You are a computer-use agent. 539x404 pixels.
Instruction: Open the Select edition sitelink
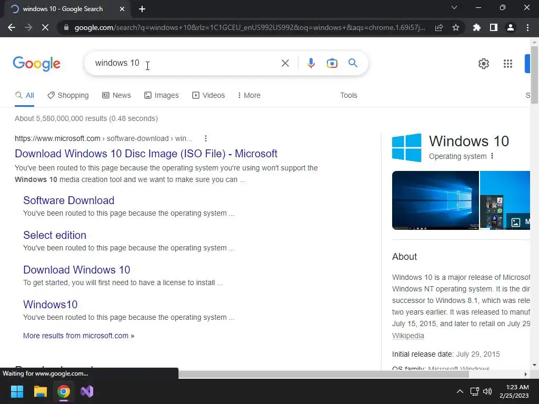55,235
